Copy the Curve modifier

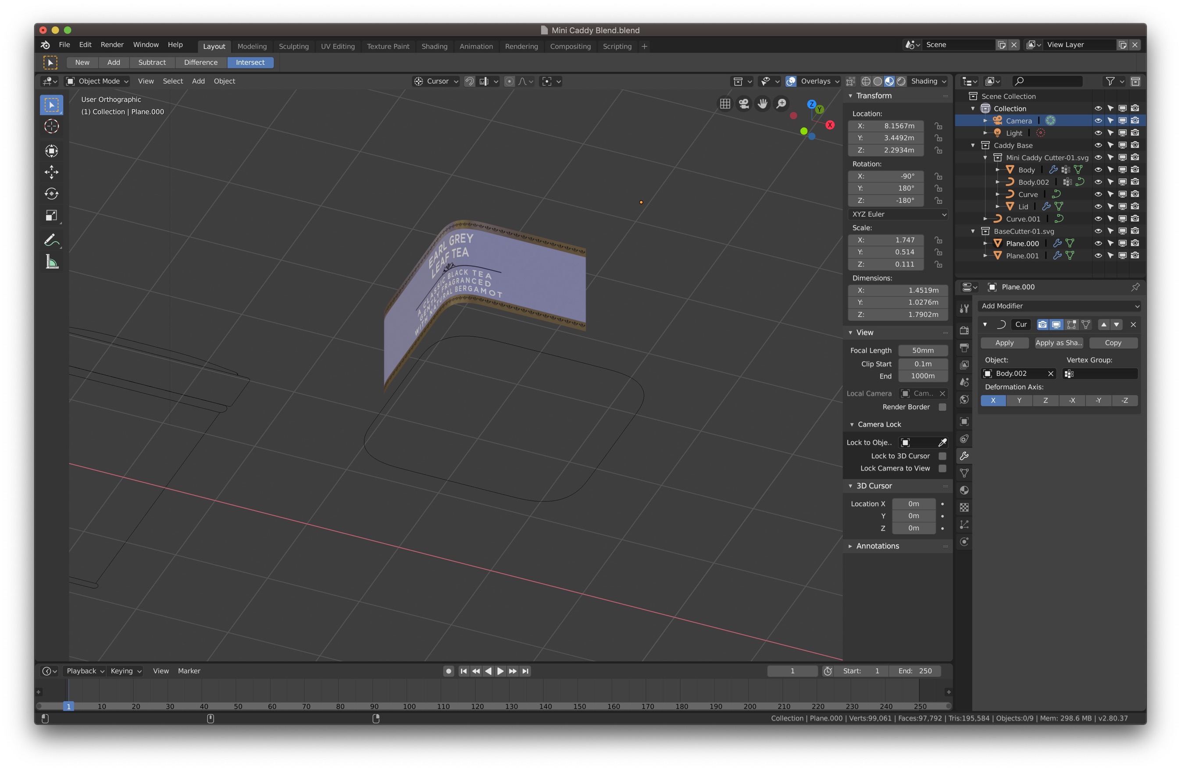coord(1113,343)
